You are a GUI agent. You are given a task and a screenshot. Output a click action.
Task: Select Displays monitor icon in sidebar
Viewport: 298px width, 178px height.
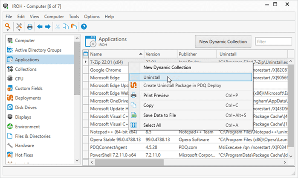pyautogui.click(x=10, y=117)
